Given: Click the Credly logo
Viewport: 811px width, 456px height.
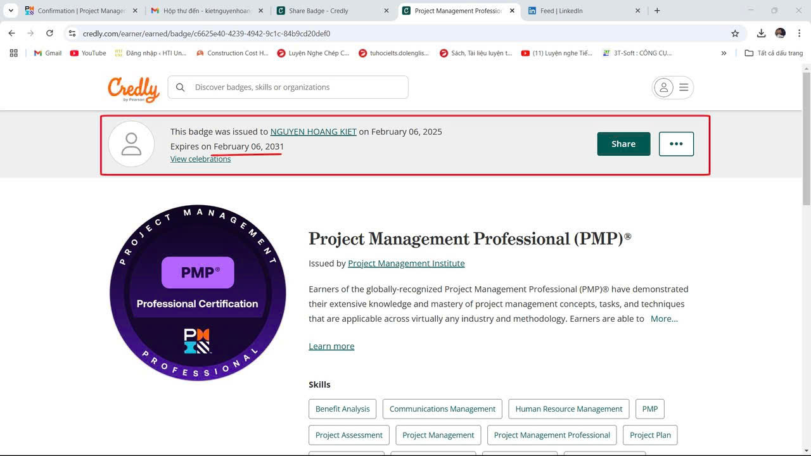Looking at the screenshot, I should (133, 89).
